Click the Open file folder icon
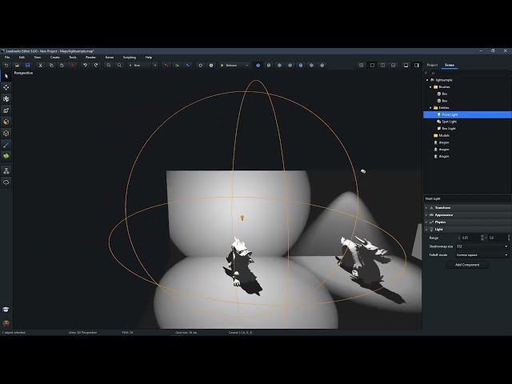 pyautogui.click(x=17, y=66)
